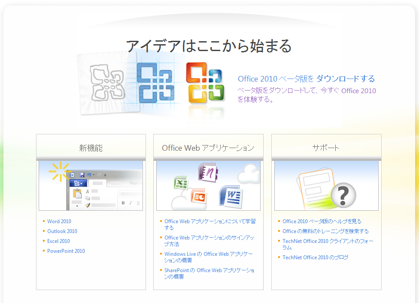Click the save disk icon in ribbon thumbnail

click(x=82, y=175)
